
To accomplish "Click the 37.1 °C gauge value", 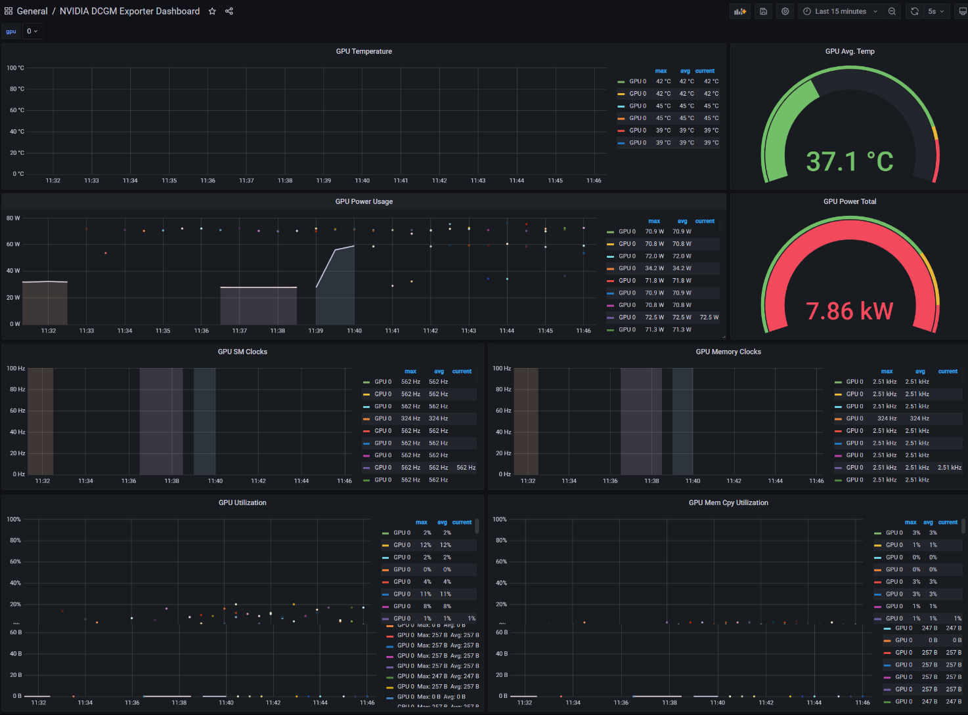I will point(850,161).
